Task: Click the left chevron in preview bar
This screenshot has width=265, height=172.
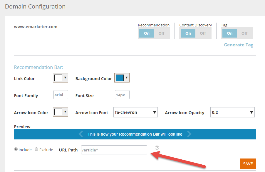Action: point(81,134)
